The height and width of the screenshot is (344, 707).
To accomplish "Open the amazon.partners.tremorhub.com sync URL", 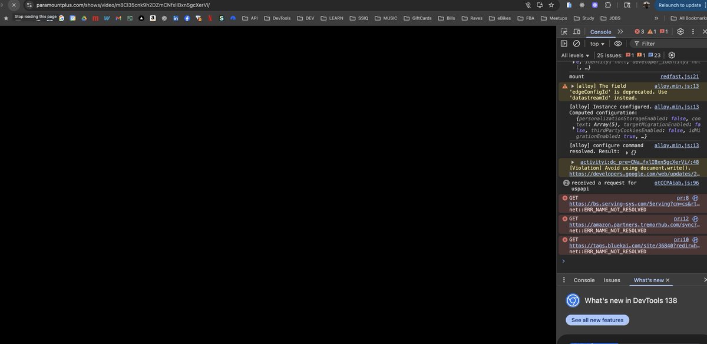I will [634, 224].
